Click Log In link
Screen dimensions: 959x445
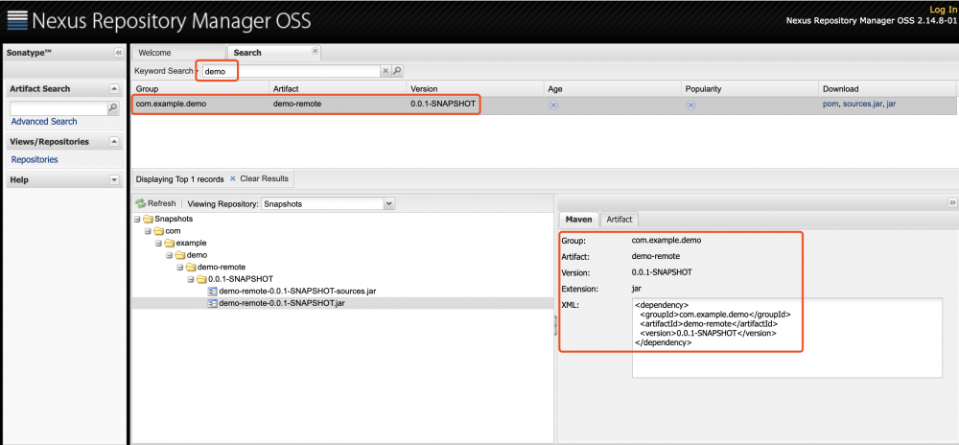pyautogui.click(x=944, y=9)
